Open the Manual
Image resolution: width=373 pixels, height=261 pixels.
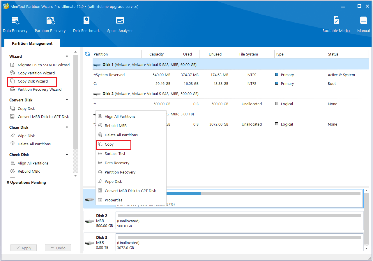[363, 24]
